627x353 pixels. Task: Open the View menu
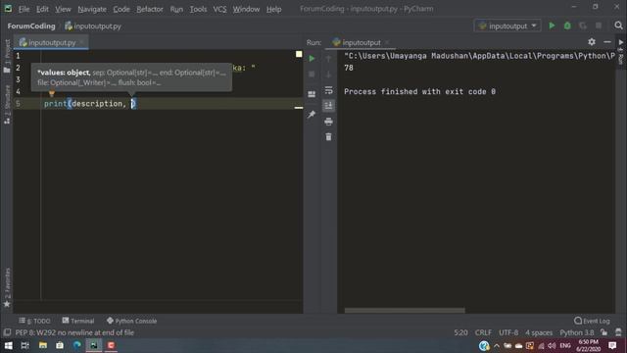click(x=63, y=9)
